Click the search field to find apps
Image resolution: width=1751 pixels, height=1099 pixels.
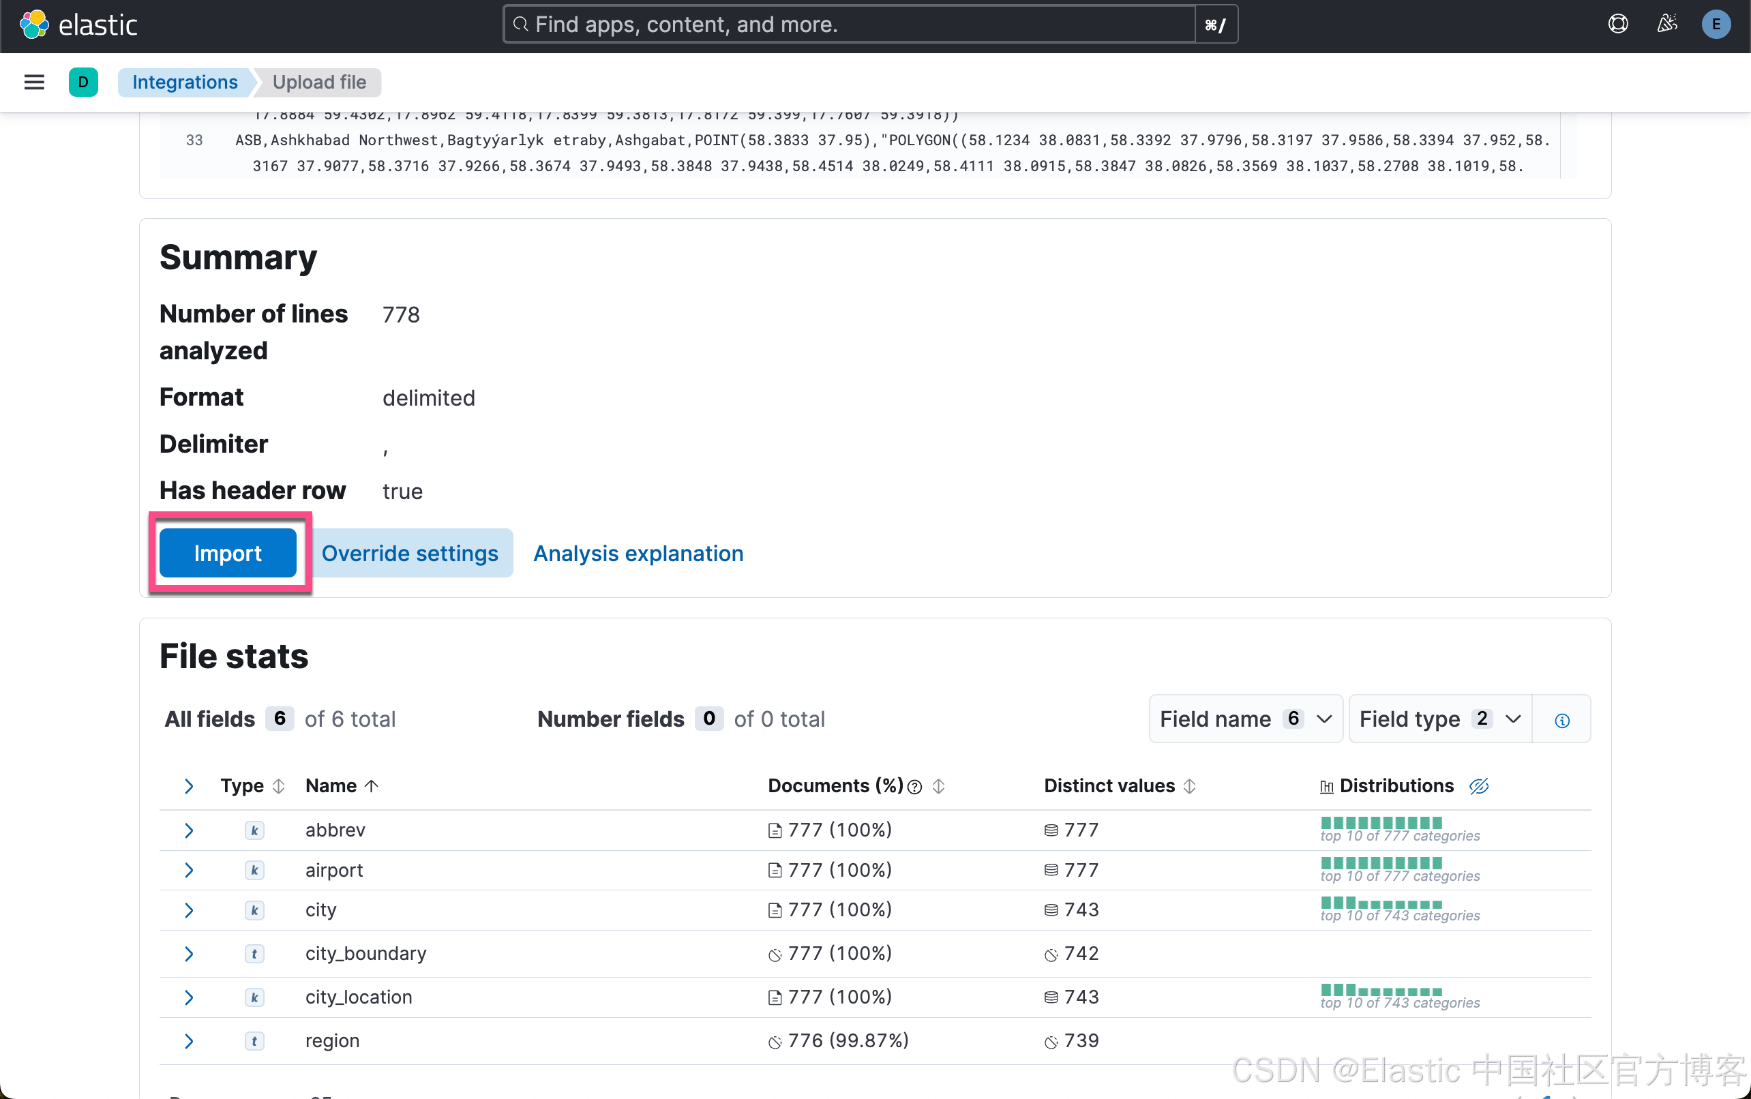843,24
